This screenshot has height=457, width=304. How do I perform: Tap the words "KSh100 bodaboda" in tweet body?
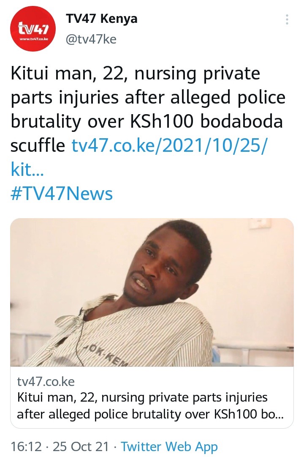tap(206, 121)
